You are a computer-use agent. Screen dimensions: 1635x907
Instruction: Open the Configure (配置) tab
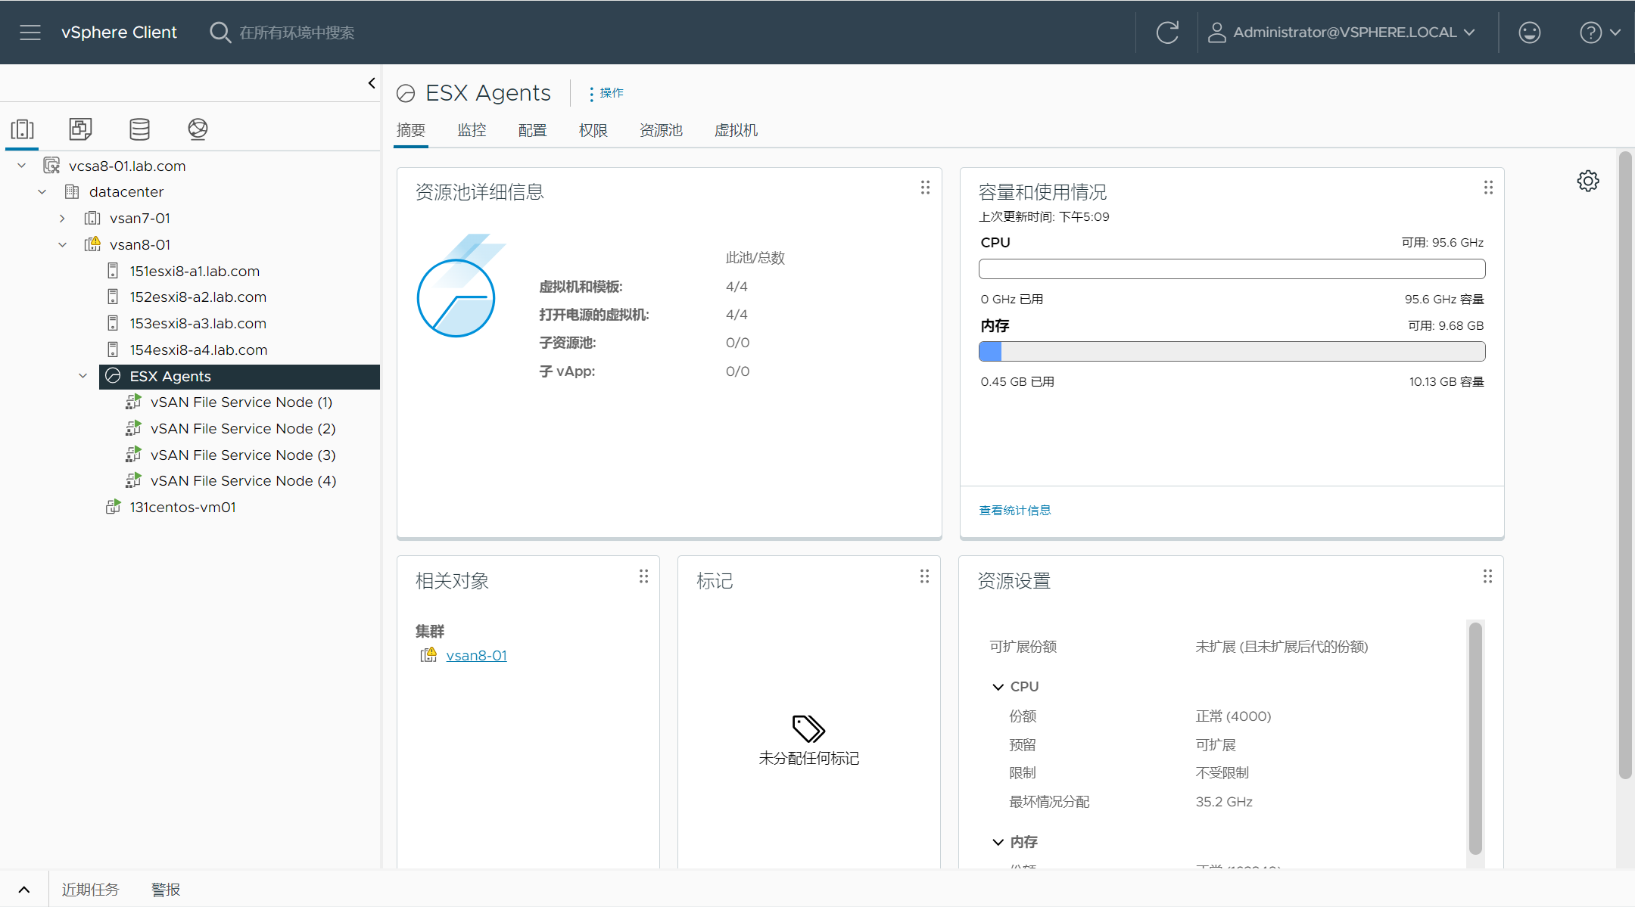pyautogui.click(x=532, y=130)
